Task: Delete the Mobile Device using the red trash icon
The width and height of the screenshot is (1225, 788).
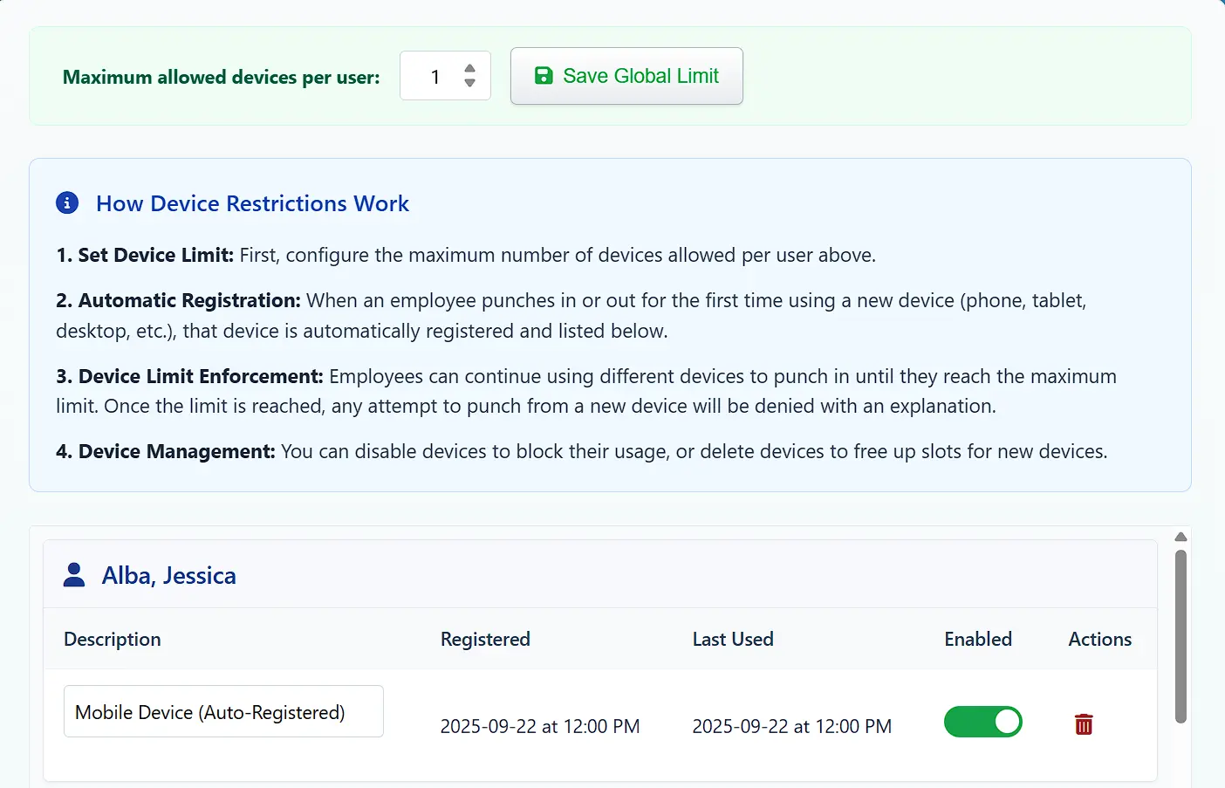Action: pos(1083,724)
